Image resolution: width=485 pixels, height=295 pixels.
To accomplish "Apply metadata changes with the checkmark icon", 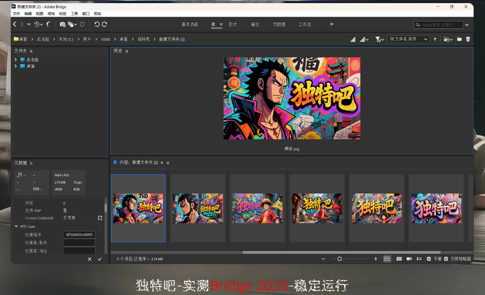I will pos(100,259).
